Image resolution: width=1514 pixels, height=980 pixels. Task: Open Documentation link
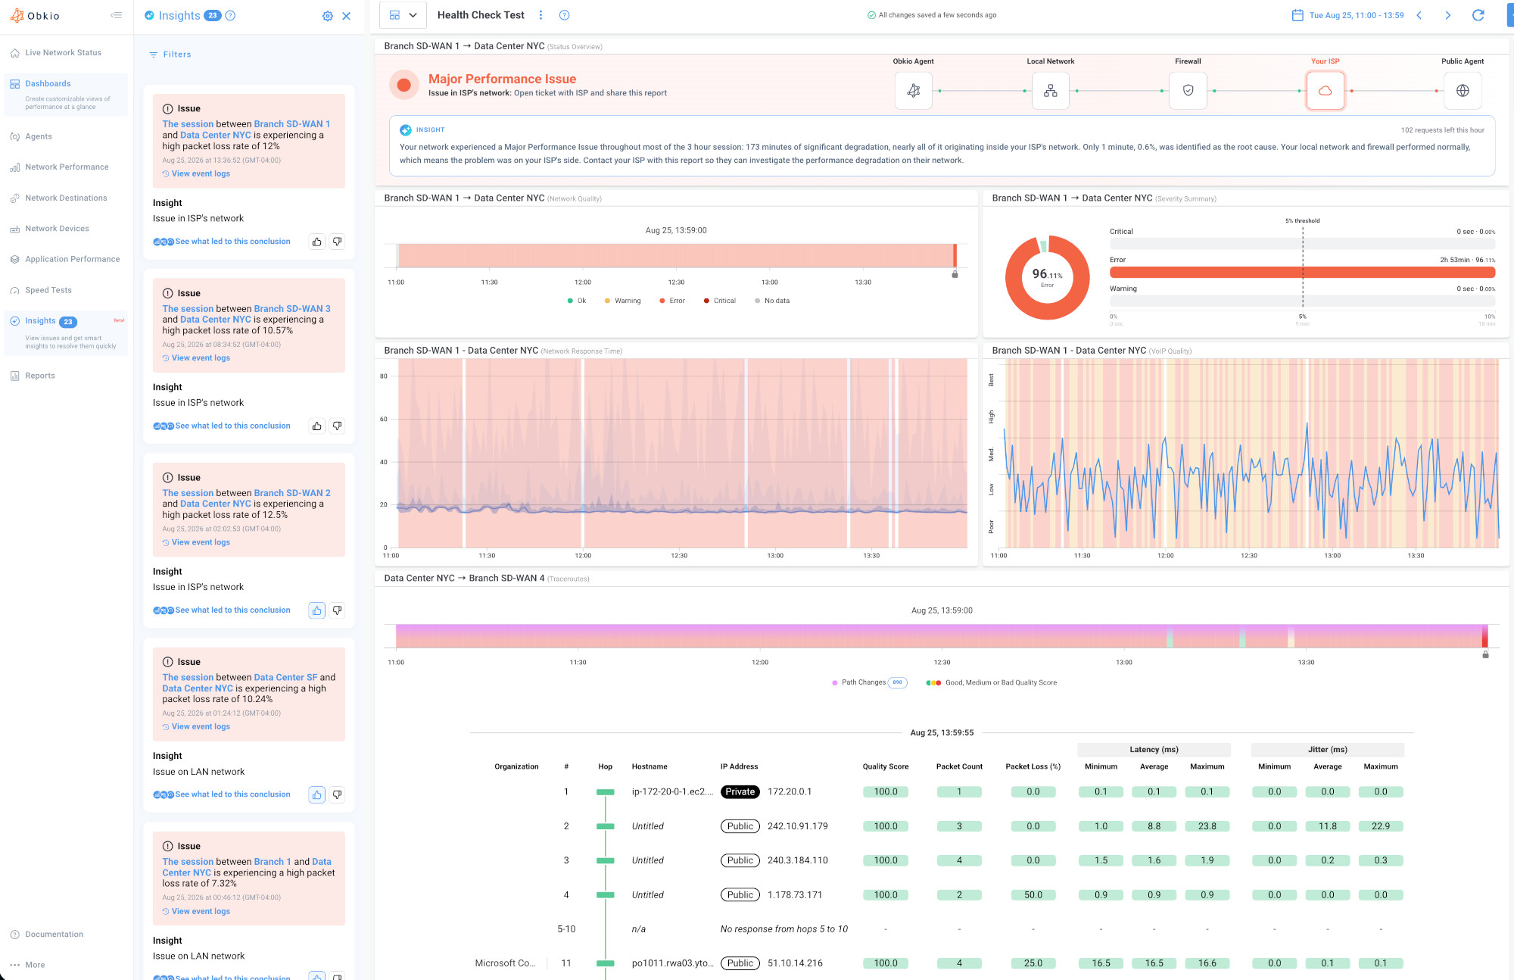click(x=55, y=935)
